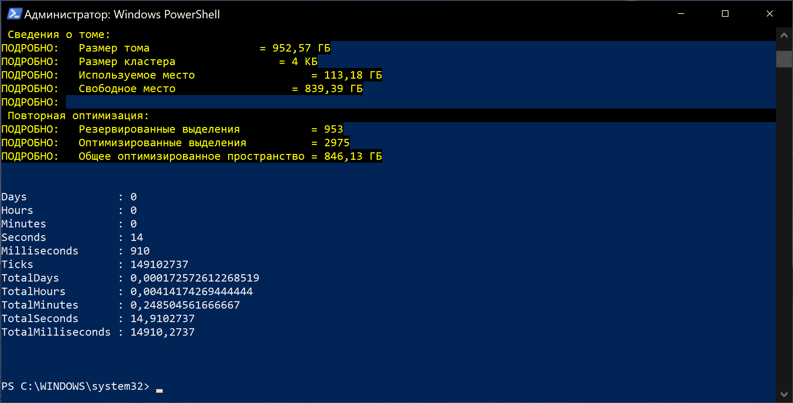This screenshot has width=793, height=403.
Task: Click the 952,57 ГБ volume size value
Action: pos(301,48)
